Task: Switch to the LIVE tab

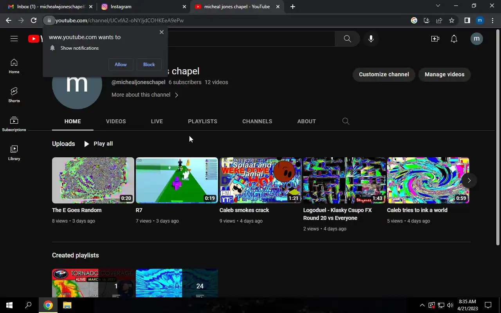Action: 157,121
